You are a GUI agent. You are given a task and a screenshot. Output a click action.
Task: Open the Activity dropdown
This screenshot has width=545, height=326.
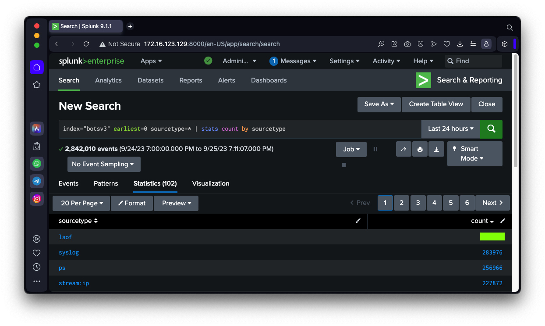pos(386,61)
